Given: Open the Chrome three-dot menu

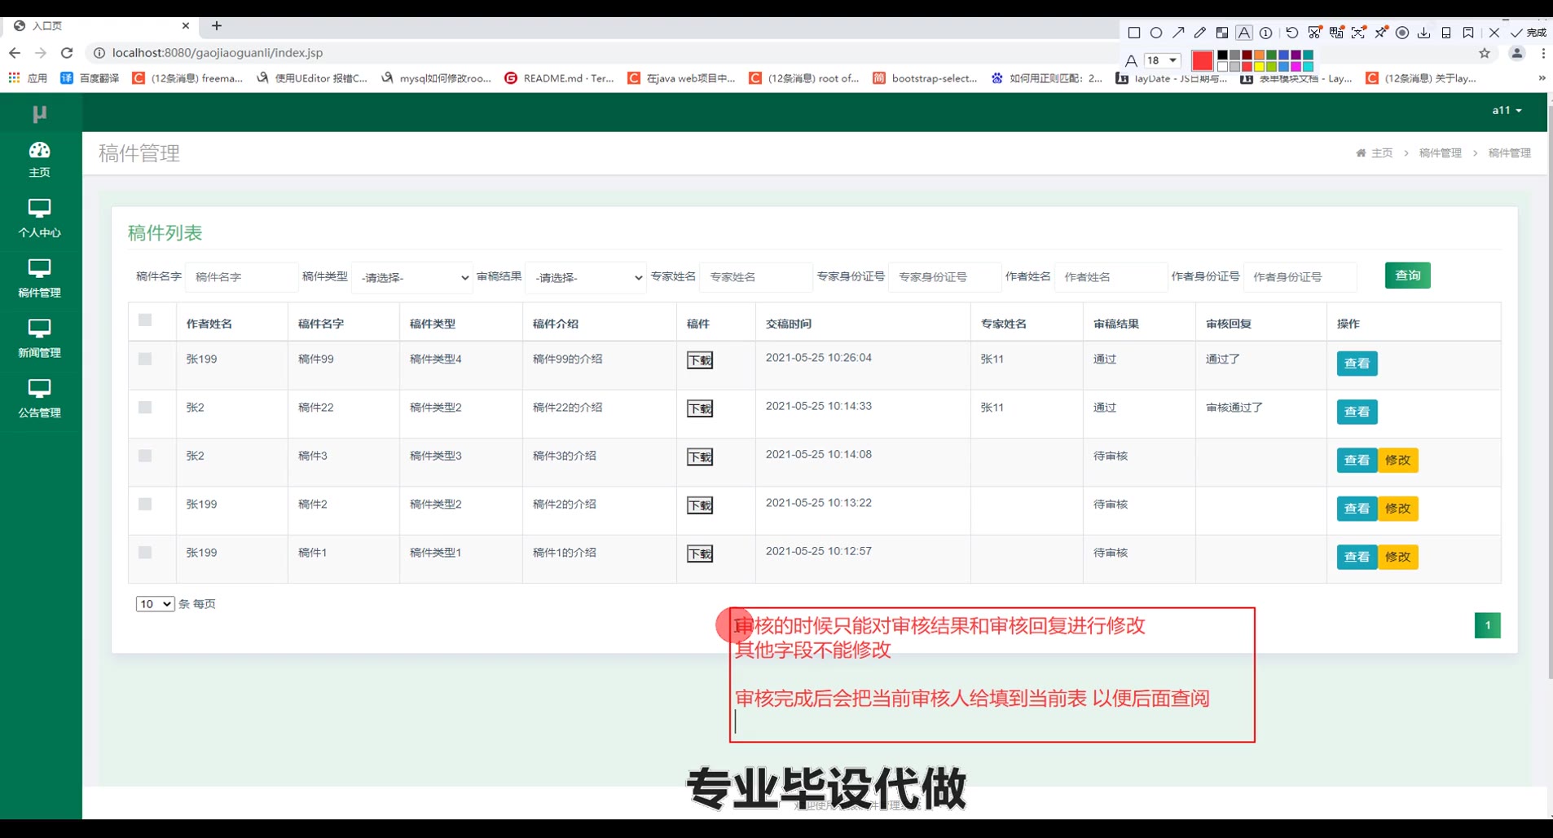Looking at the screenshot, I should point(1543,54).
